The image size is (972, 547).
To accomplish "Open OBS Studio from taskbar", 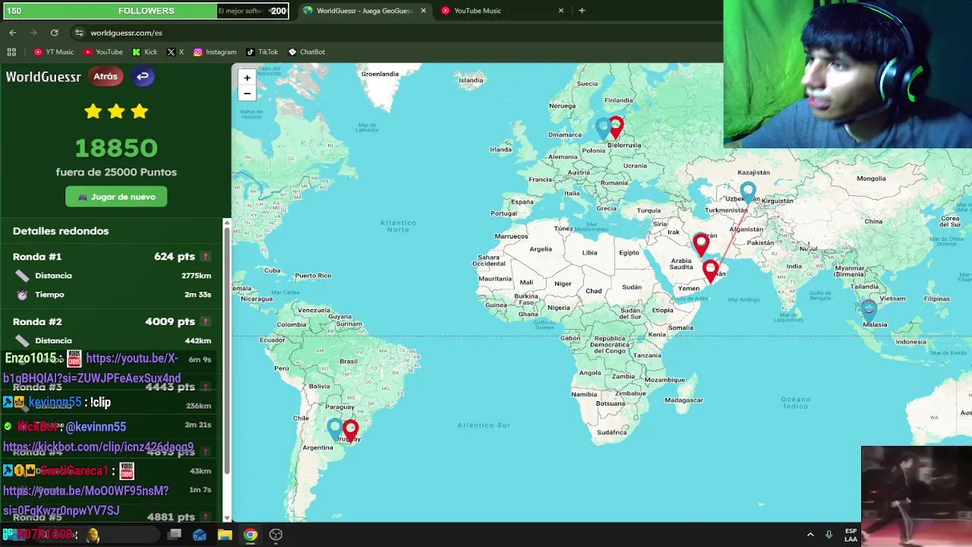I will pos(276,535).
